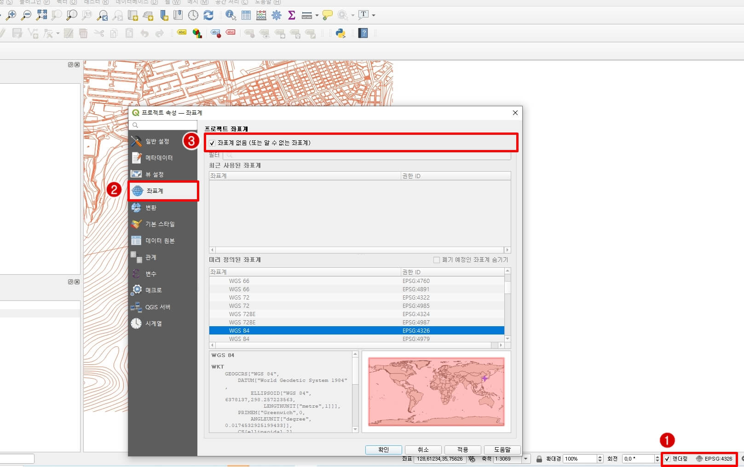This screenshot has height=467, width=744.
Task: Toggle the No CRS checkbox
Action: (212, 143)
